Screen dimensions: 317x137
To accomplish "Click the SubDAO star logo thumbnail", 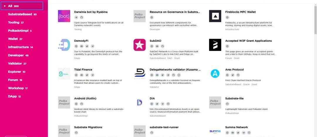I will (139, 45).
